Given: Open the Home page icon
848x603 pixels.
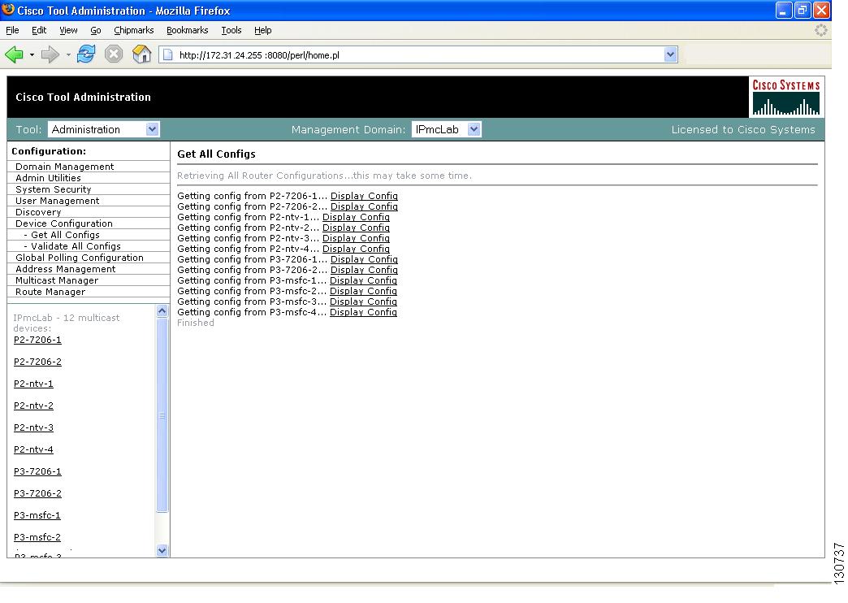Looking at the screenshot, I should pos(141,54).
